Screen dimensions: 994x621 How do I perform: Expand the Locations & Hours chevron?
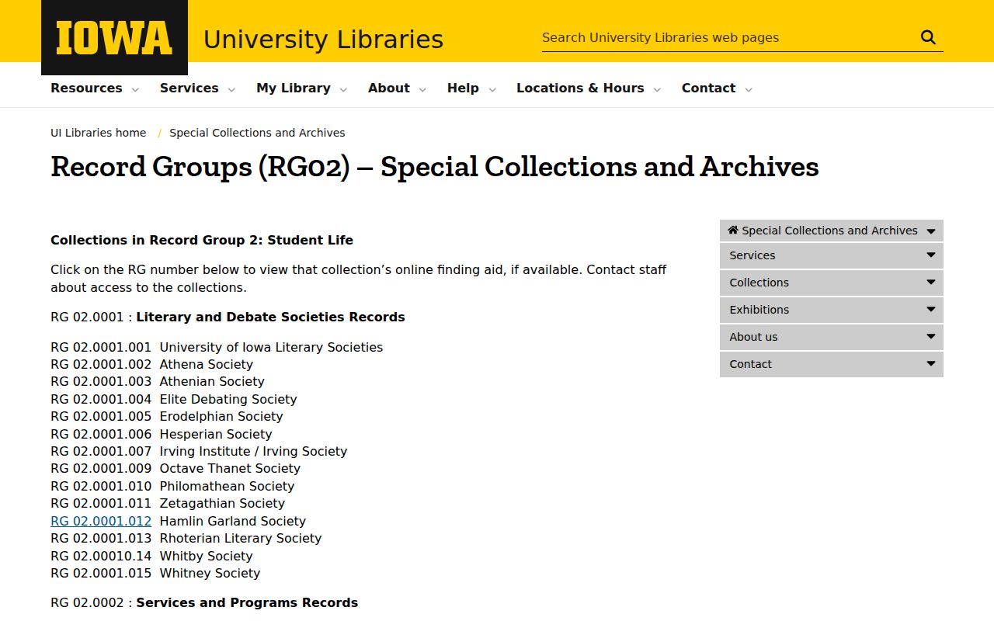tap(657, 89)
